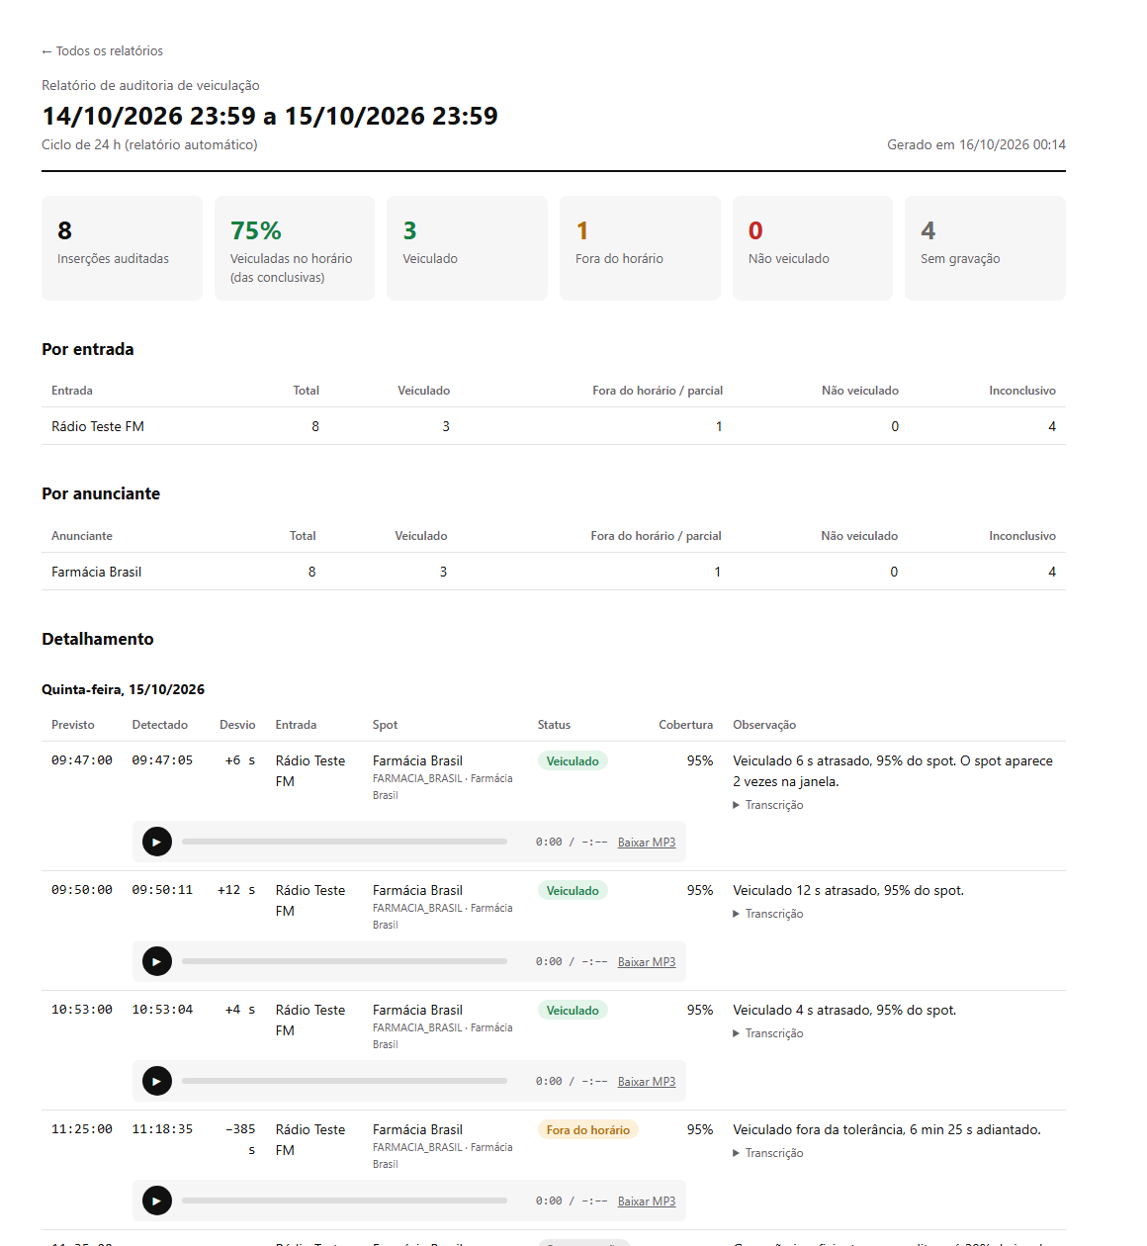Click the 0 Não veiculado card
This screenshot has height=1246, width=1147.
pyautogui.click(x=813, y=248)
